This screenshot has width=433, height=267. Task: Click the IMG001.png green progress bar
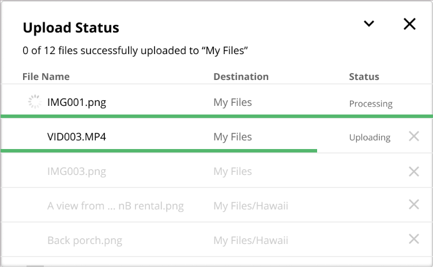pyautogui.click(x=216, y=116)
